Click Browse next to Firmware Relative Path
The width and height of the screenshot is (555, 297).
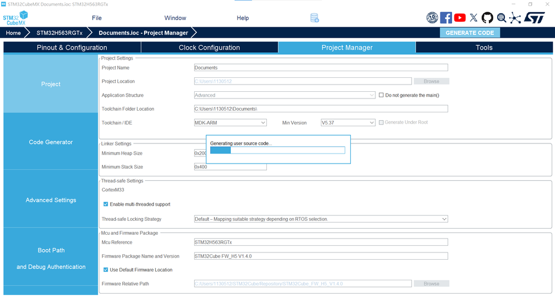click(x=432, y=284)
